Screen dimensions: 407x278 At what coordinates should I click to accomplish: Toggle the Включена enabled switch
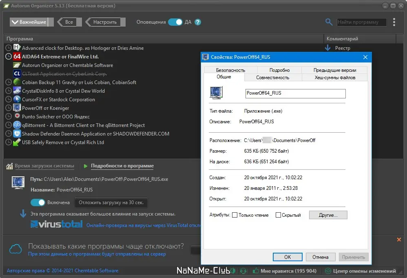tap(38, 202)
